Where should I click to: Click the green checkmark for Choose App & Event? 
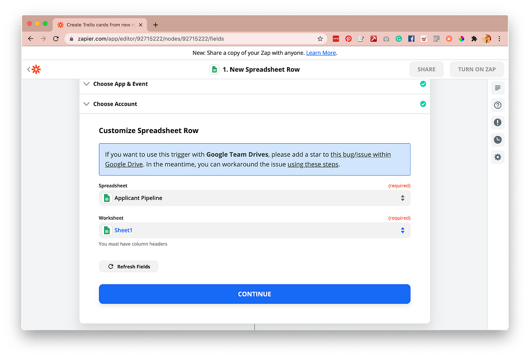(x=423, y=84)
